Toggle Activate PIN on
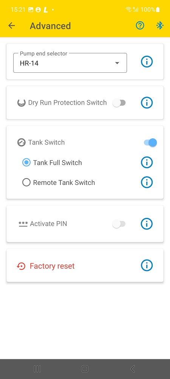Image resolution: width=170 pixels, height=379 pixels. point(119,224)
